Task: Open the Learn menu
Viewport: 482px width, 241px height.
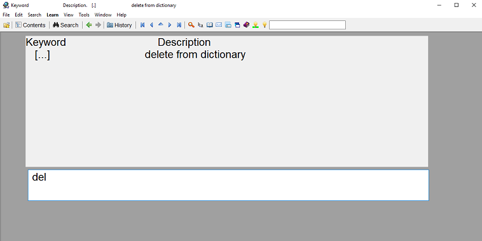Action: (53, 15)
